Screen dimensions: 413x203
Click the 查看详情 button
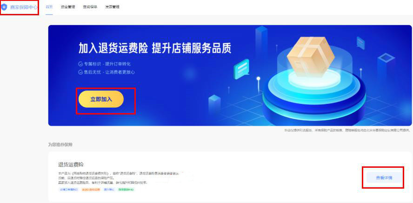384,178
